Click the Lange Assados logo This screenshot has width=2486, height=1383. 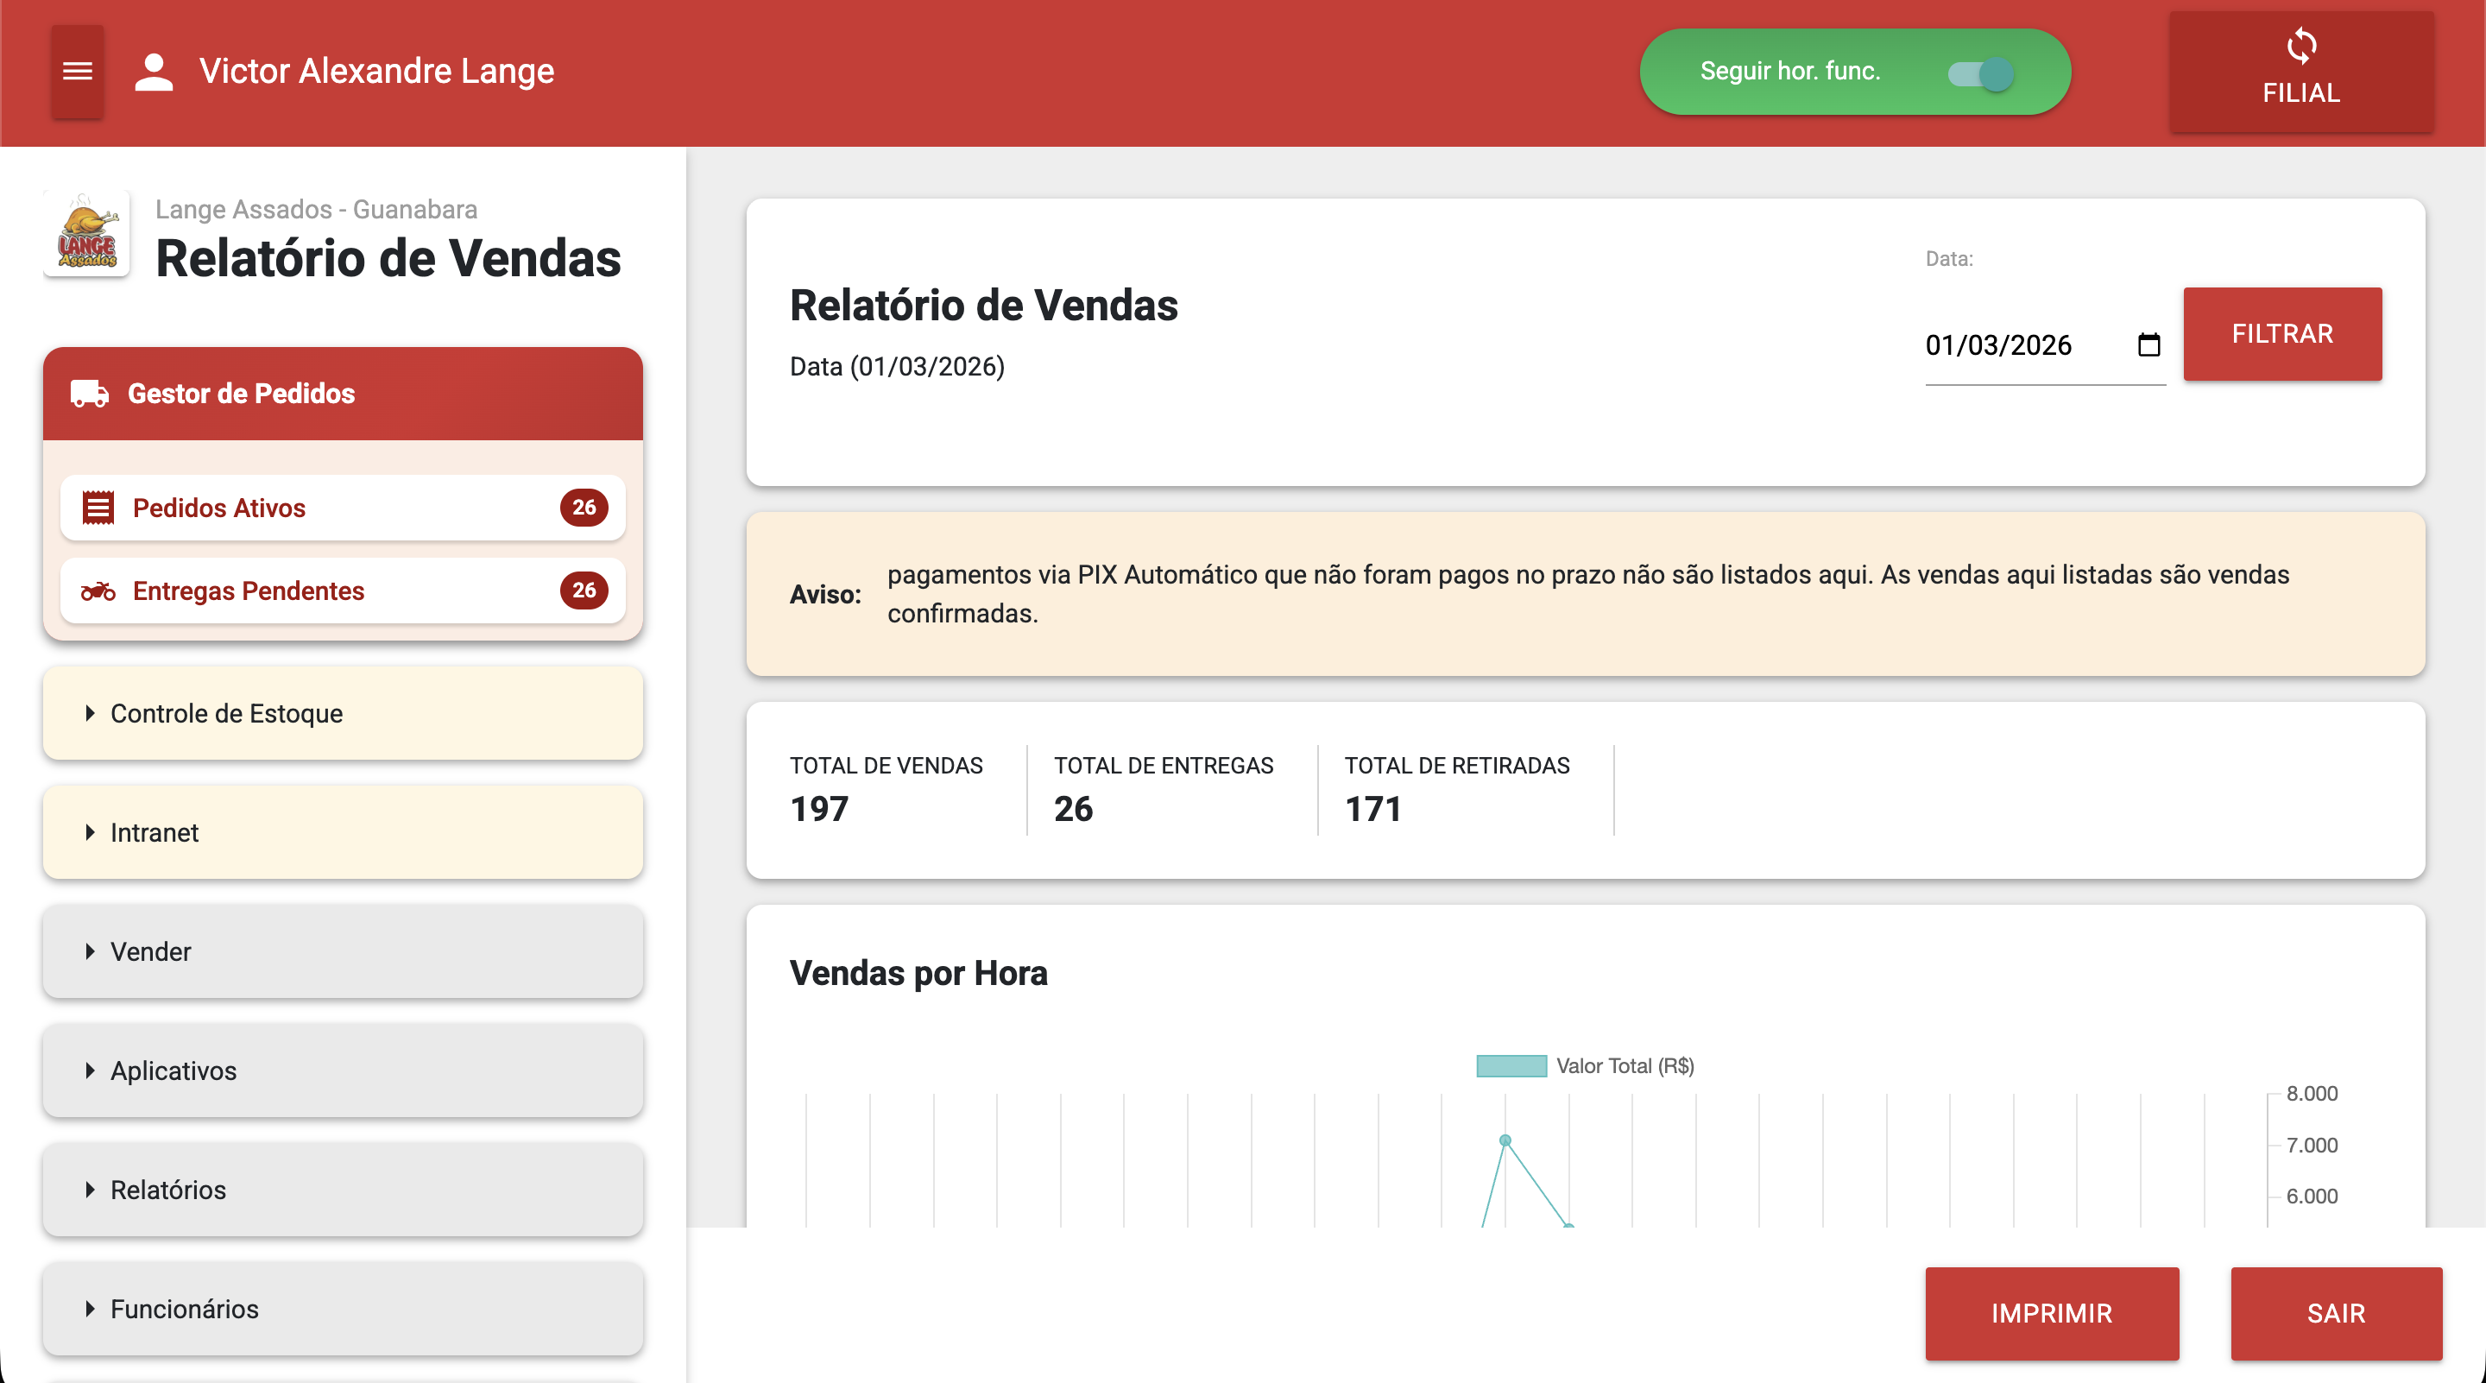coord(87,235)
